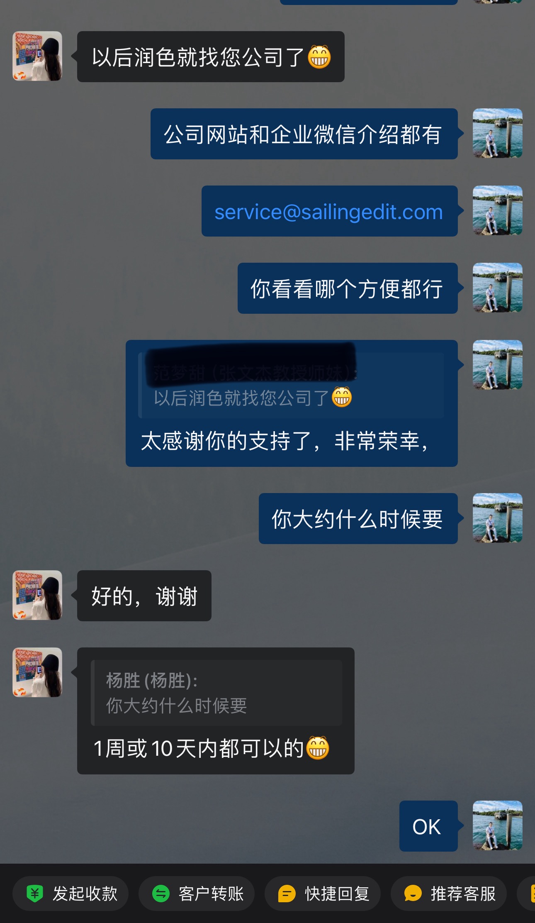Open the service@sailingedit.com email link
Screen dimensions: 535x923
(328, 212)
